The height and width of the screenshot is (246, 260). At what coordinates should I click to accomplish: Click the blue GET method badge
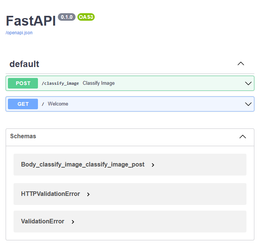tap(23, 104)
